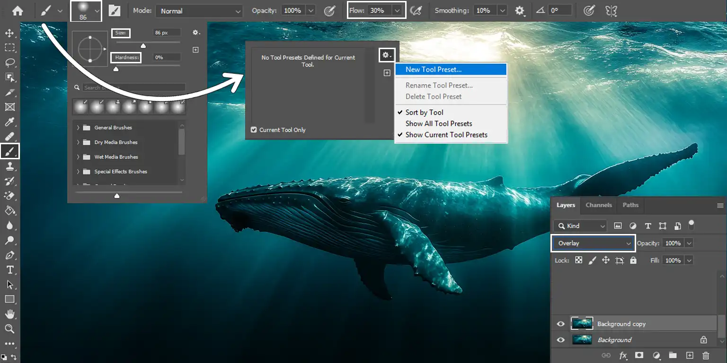This screenshot has width=727, height=363.
Task: Select the Rectangle shape tool
Action: (9, 299)
